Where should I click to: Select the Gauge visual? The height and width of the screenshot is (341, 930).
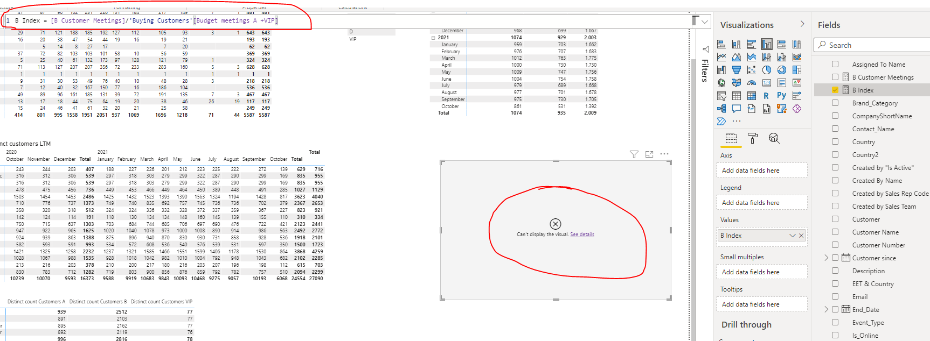[x=752, y=83]
